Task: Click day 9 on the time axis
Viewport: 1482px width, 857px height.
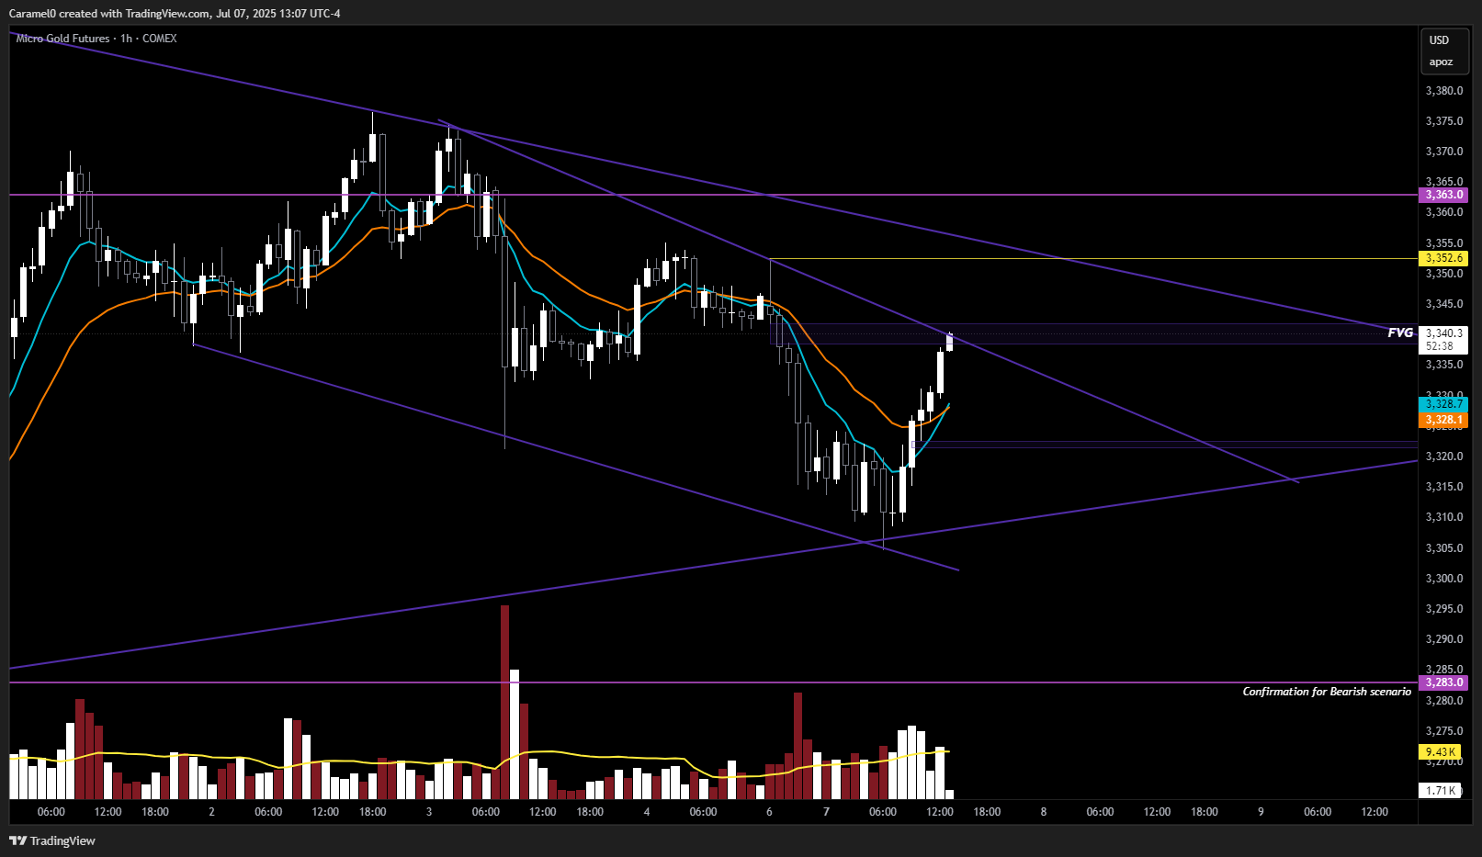Action: pyautogui.click(x=1261, y=812)
